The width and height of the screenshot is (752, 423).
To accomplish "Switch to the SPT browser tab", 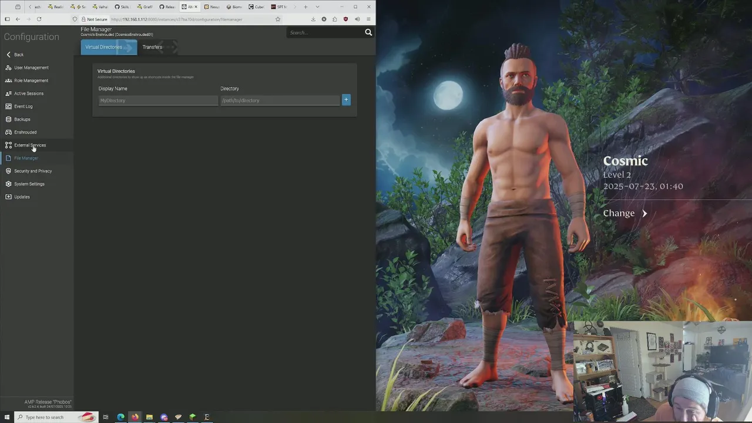I will pyautogui.click(x=279, y=7).
